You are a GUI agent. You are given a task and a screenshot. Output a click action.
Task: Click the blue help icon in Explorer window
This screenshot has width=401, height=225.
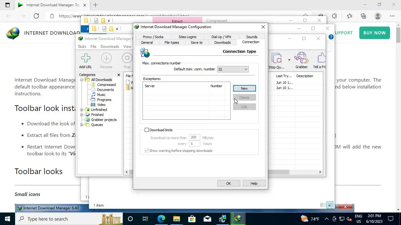tap(331, 37)
